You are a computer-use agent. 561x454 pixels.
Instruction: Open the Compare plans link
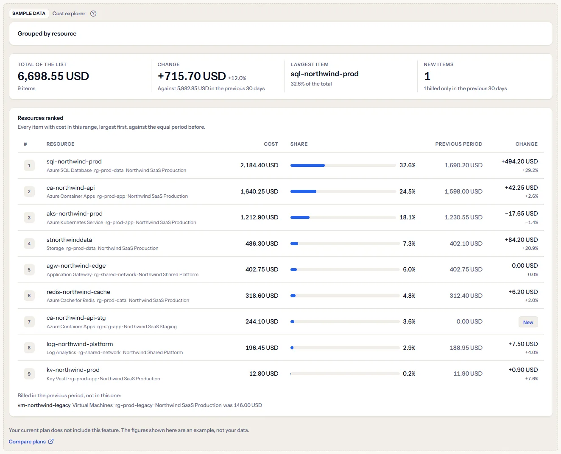(x=31, y=441)
